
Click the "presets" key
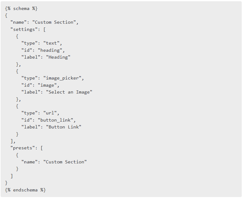pos(21,148)
